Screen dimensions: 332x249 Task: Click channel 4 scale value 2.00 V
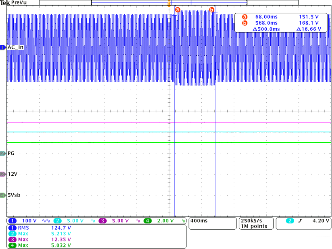coord(165,221)
